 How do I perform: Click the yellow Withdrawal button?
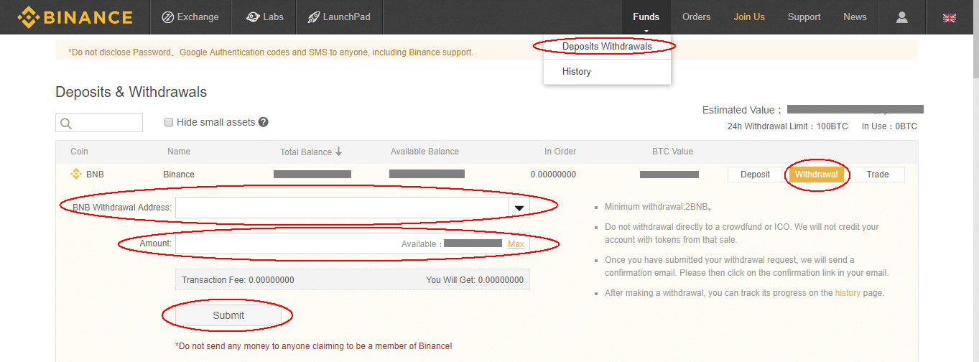point(816,175)
